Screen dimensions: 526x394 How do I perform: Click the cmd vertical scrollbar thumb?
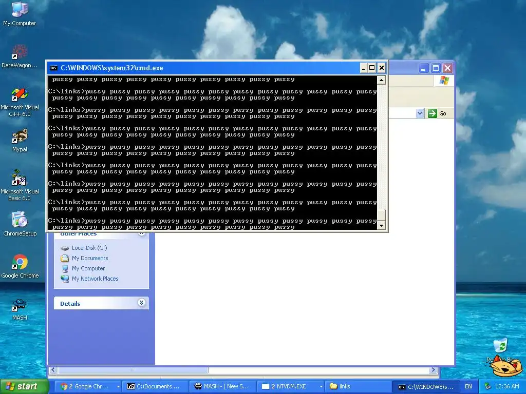click(381, 215)
